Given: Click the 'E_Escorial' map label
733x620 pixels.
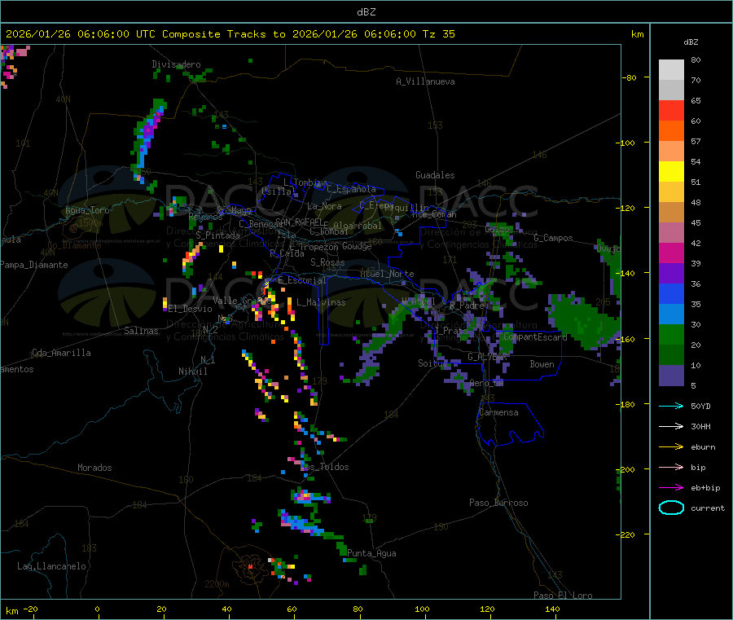Looking at the screenshot, I should click(302, 280).
